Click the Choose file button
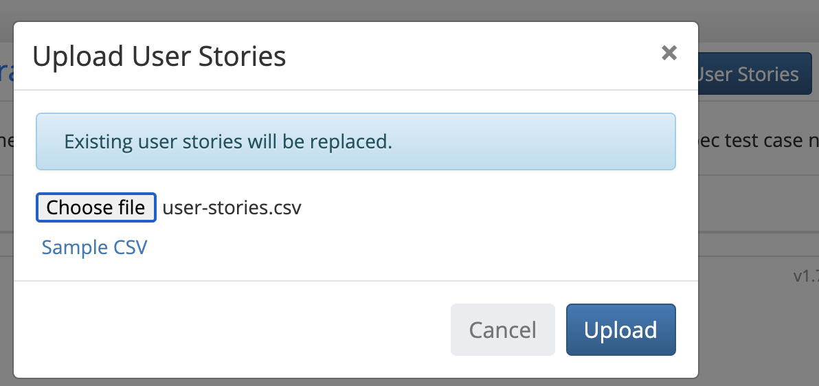 click(x=96, y=207)
